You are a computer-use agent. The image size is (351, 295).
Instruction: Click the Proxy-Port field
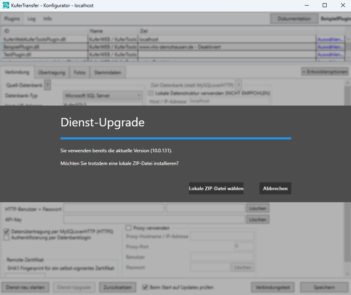(244, 246)
